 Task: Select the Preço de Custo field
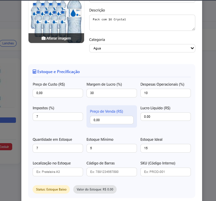pyautogui.click(x=58, y=93)
